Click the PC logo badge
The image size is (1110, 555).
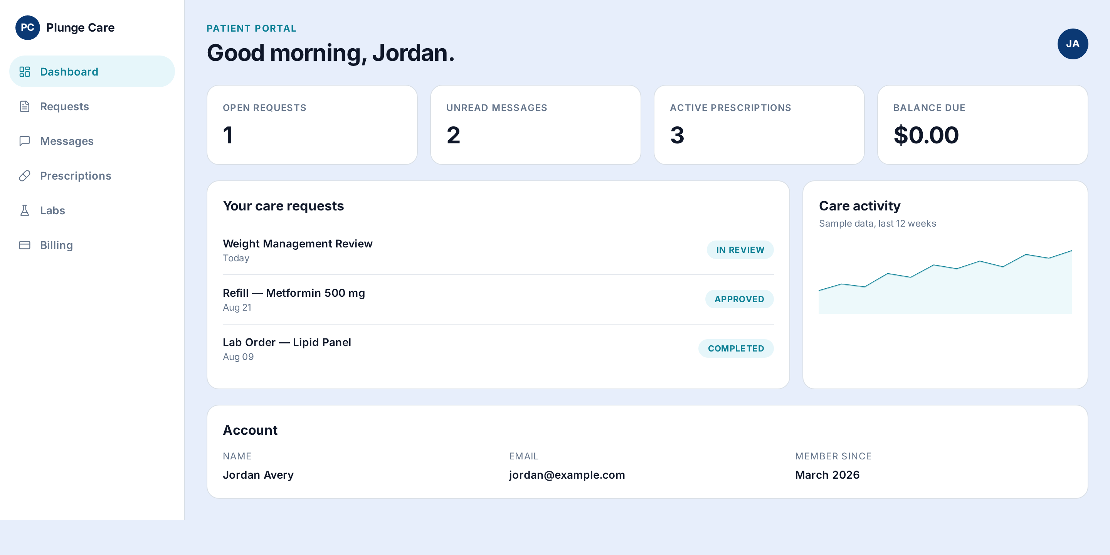click(28, 28)
